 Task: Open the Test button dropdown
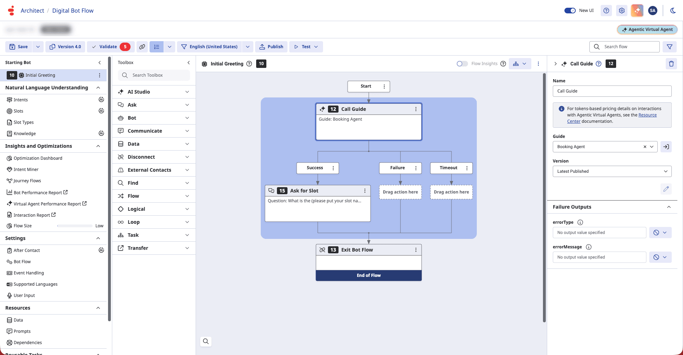(306, 47)
